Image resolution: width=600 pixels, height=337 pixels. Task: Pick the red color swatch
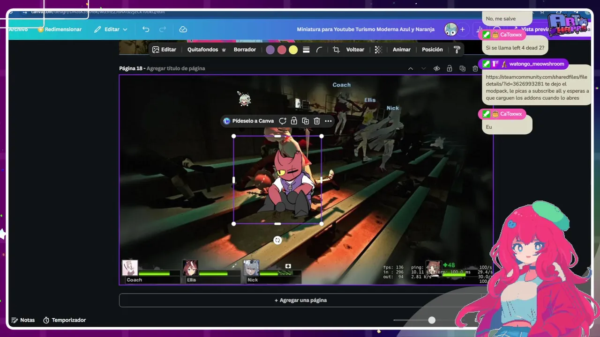(282, 50)
